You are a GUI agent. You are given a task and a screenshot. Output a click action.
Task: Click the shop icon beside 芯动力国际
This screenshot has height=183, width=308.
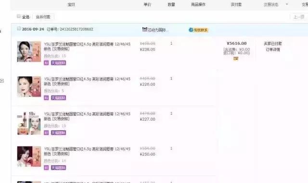pos(145,29)
